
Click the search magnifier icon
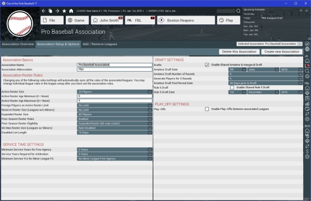[x=238, y=11]
